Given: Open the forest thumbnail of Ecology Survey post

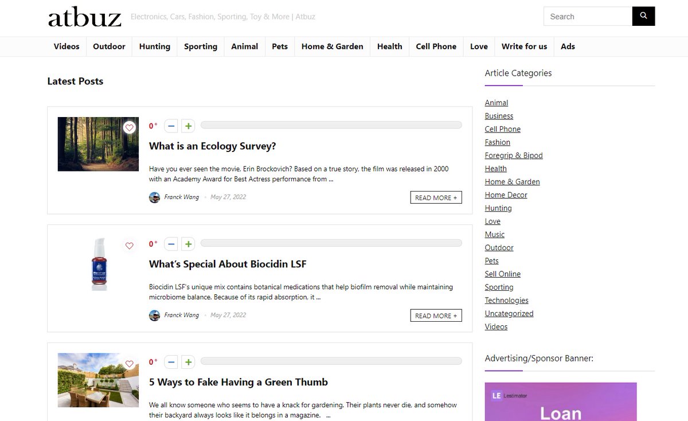Looking at the screenshot, I should click(x=98, y=144).
